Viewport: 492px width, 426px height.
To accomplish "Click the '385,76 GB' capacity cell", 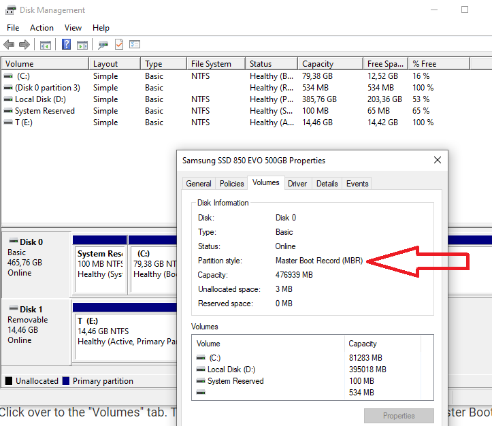I will (319, 99).
